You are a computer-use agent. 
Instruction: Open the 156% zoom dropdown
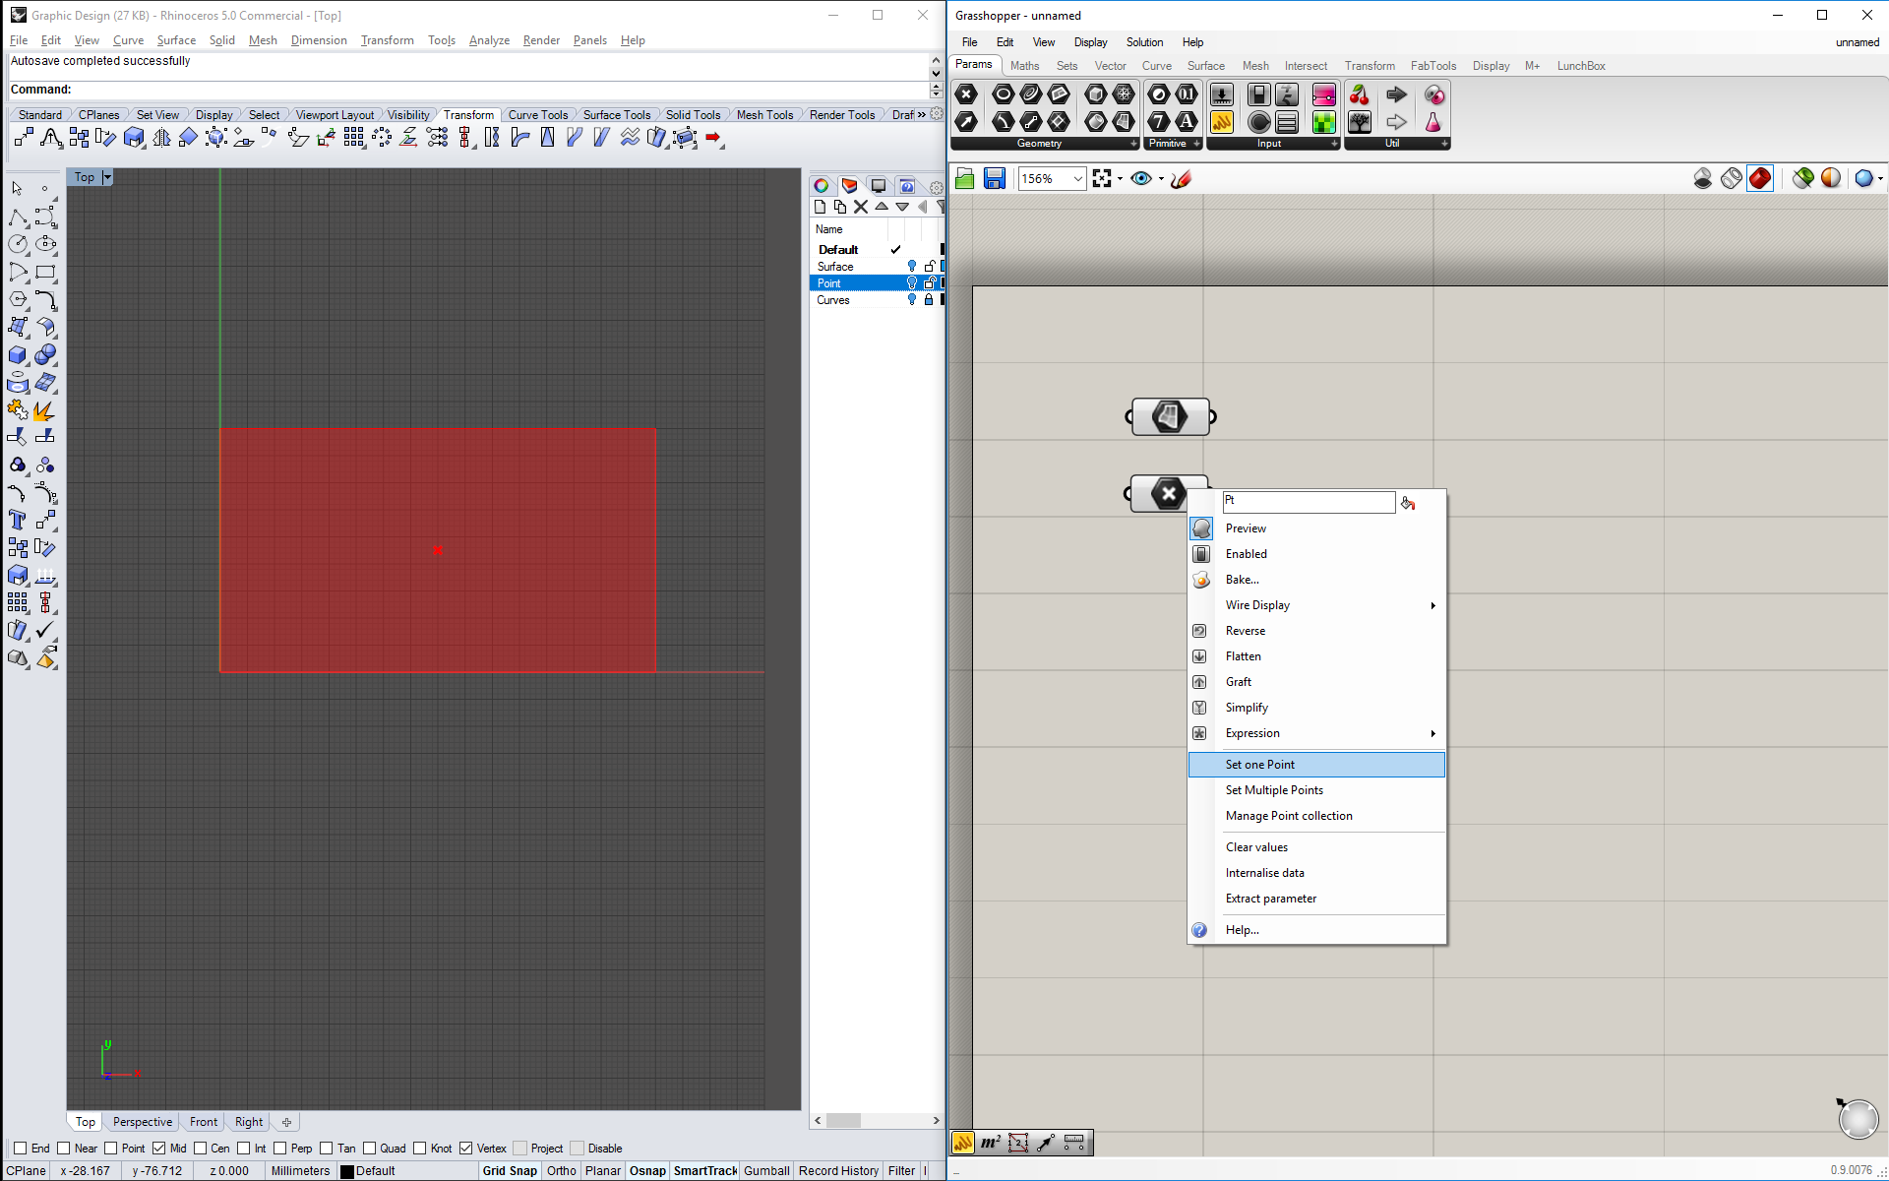click(1078, 178)
